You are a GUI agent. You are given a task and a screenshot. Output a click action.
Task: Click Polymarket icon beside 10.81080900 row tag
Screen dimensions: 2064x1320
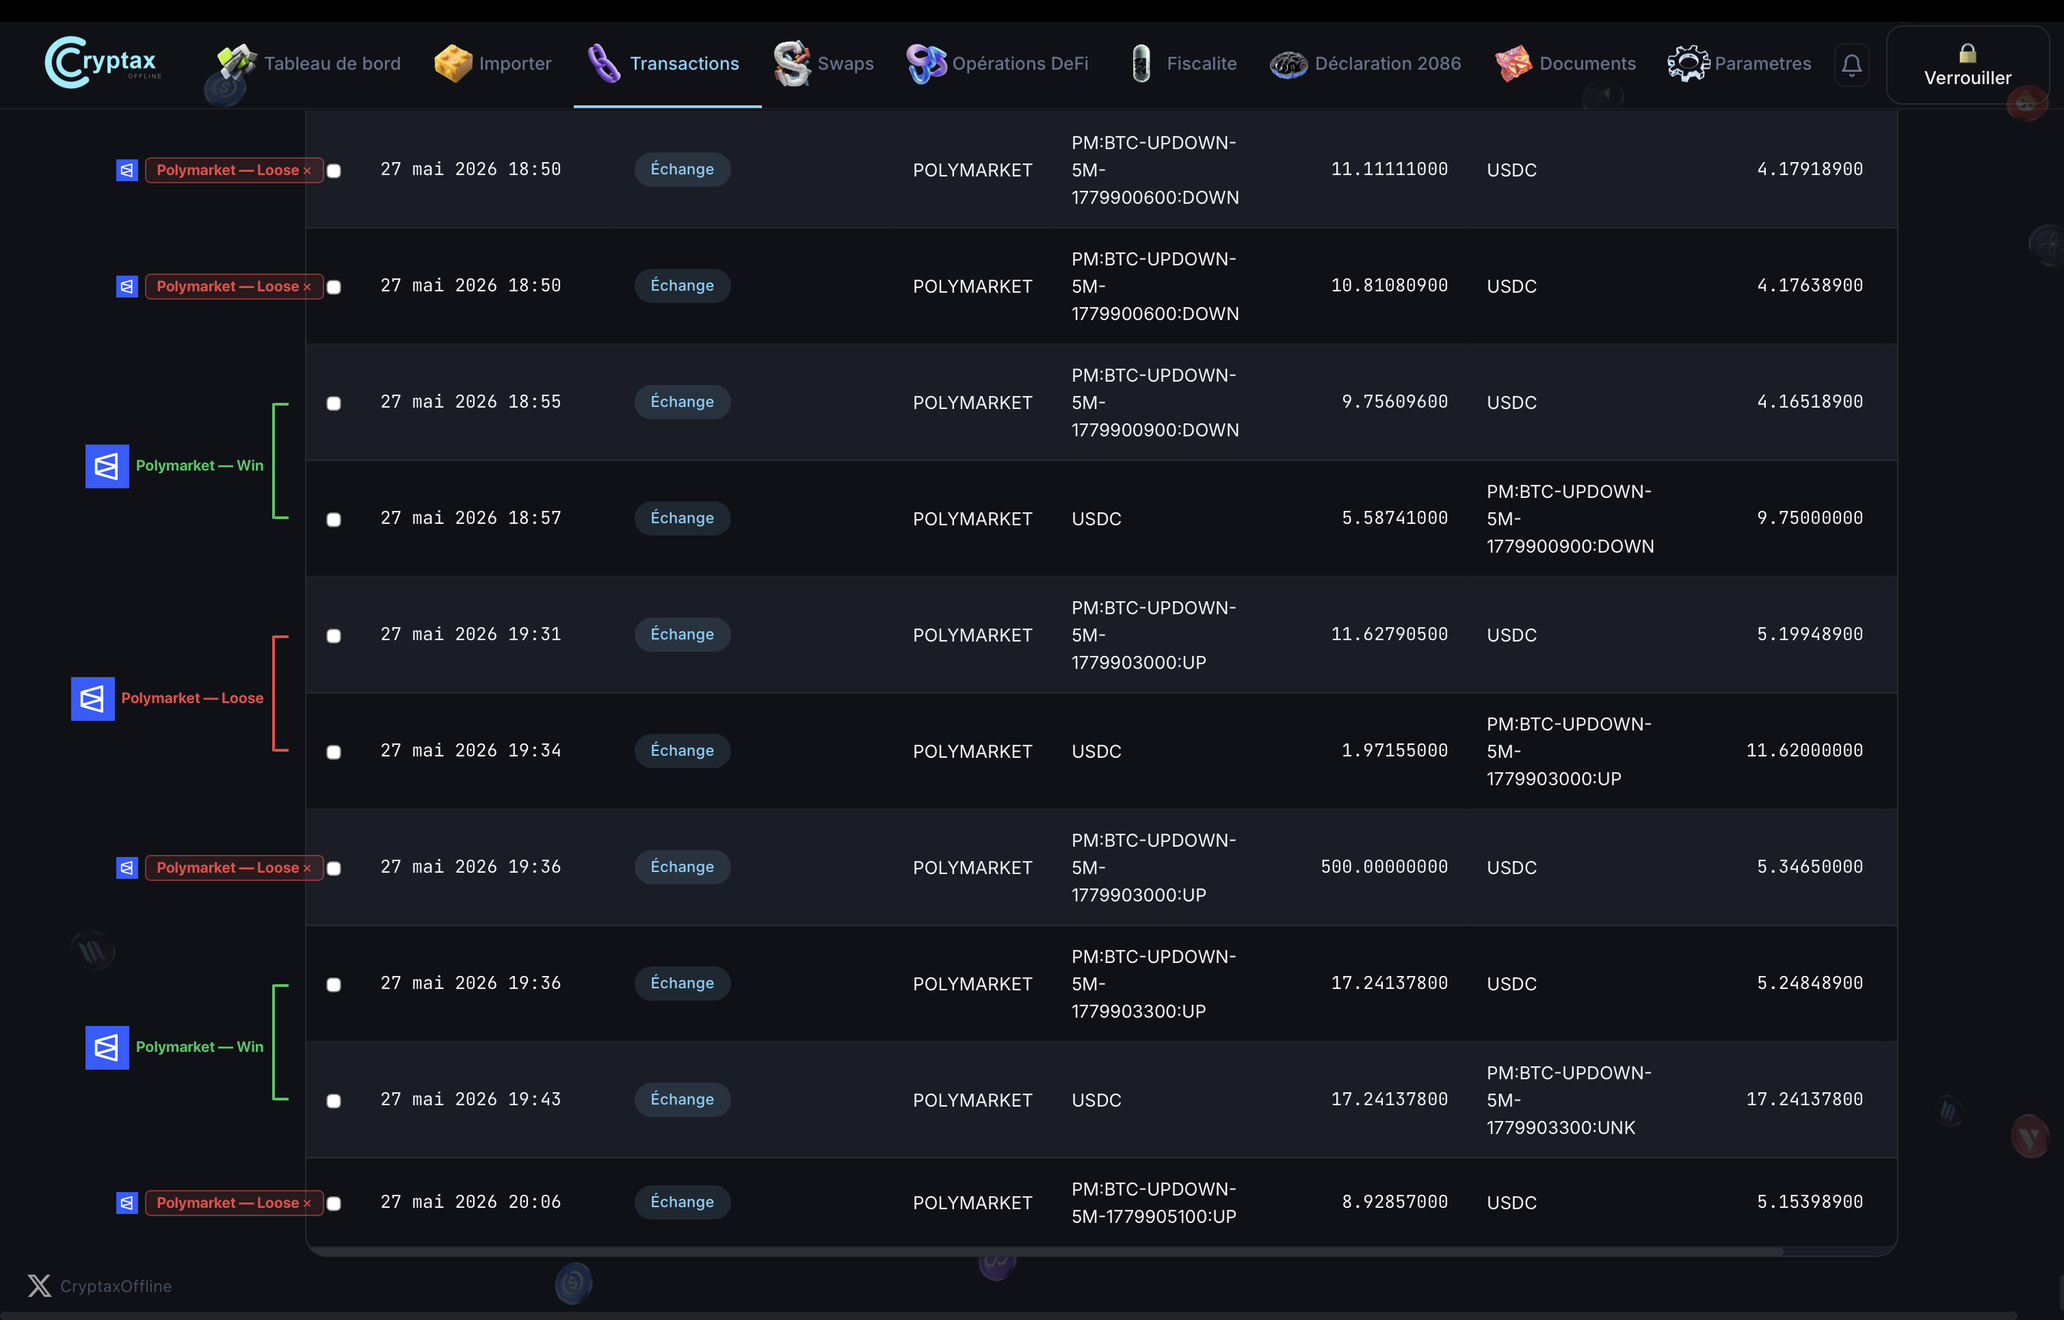127,287
